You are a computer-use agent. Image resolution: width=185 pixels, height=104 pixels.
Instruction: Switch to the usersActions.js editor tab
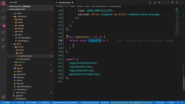[64, 3]
